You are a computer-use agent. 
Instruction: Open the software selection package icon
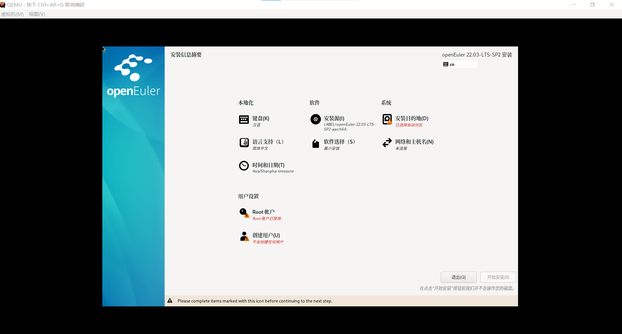coord(315,144)
